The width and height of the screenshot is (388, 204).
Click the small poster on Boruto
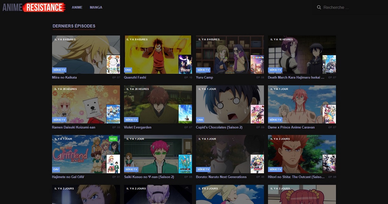pos(257,164)
